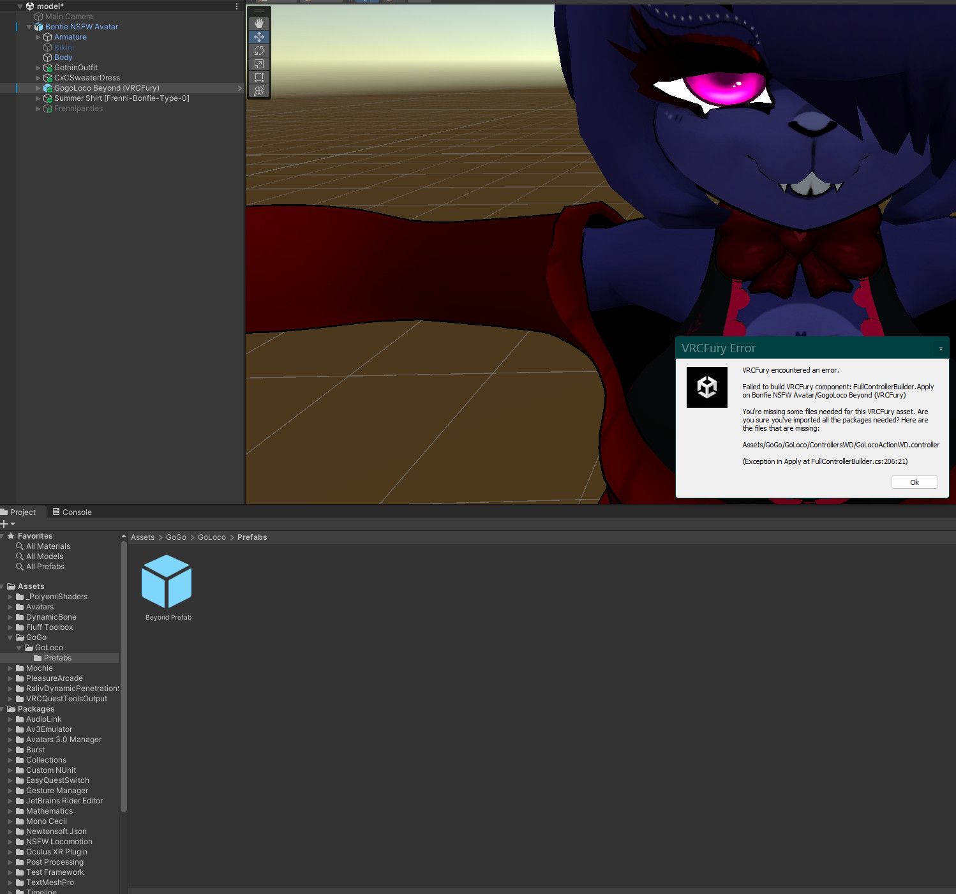The width and height of the screenshot is (956, 894).
Task: Collapse the Bonfie NSFW Avatar object
Action: pyautogui.click(x=29, y=27)
